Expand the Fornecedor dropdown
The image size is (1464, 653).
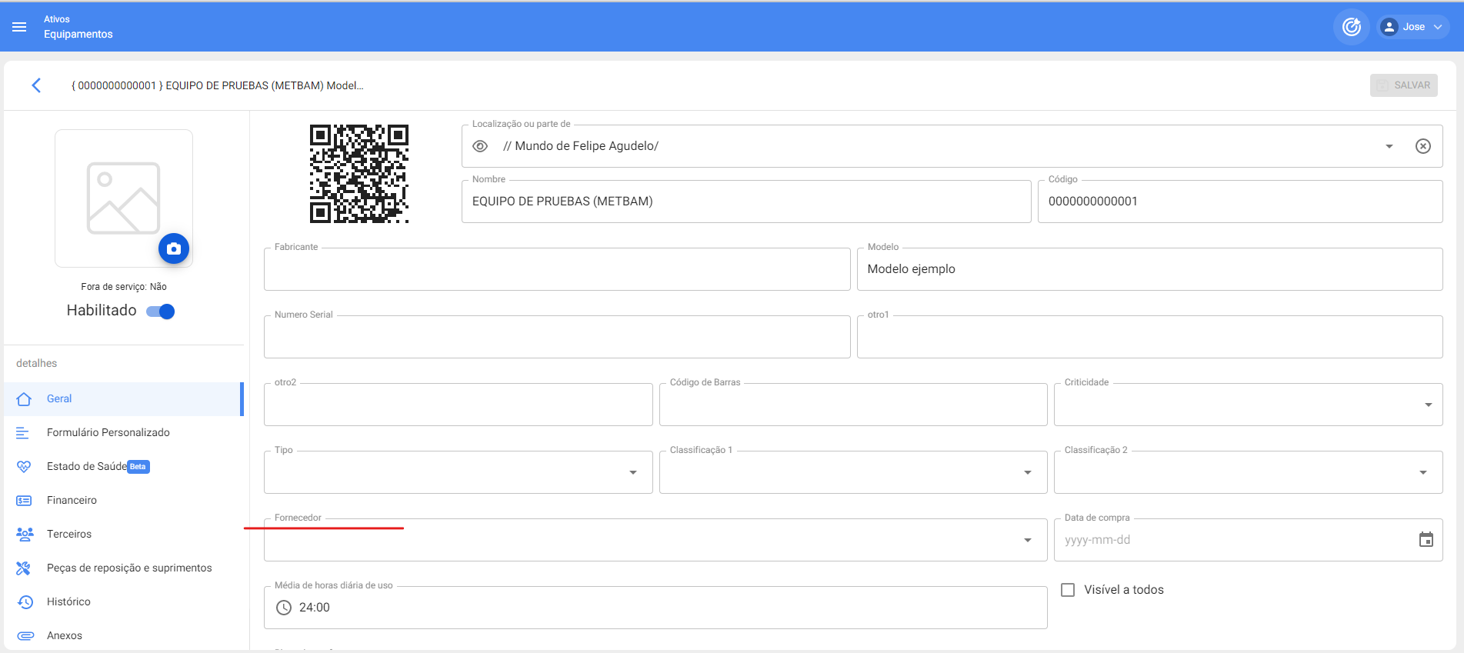1027,540
